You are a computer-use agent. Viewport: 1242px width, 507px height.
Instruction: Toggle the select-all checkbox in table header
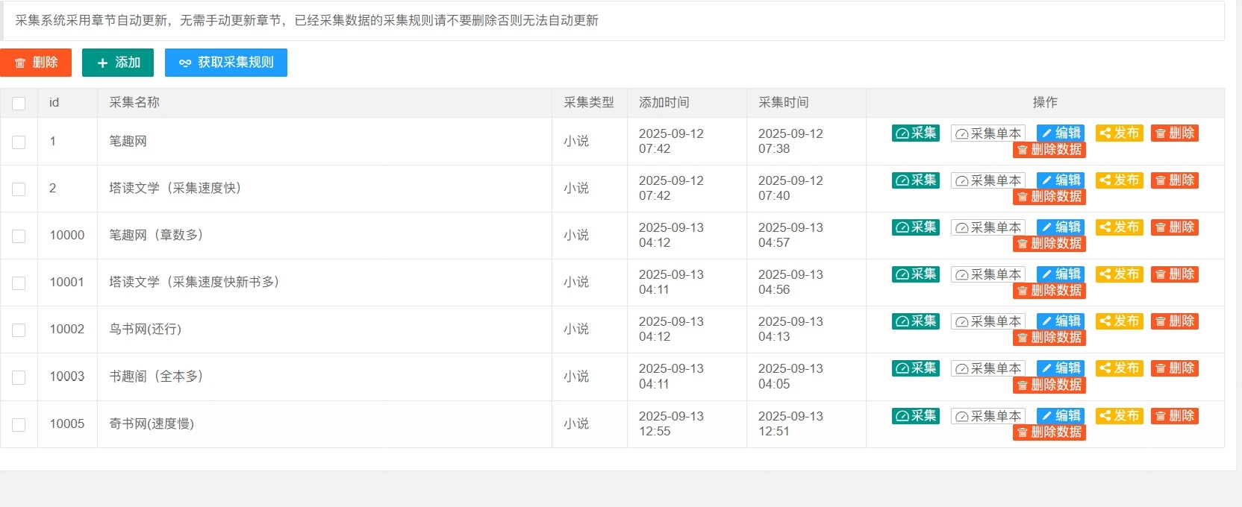click(x=19, y=104)
